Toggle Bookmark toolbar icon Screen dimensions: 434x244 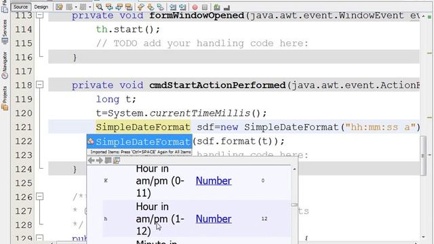[160, 7]
